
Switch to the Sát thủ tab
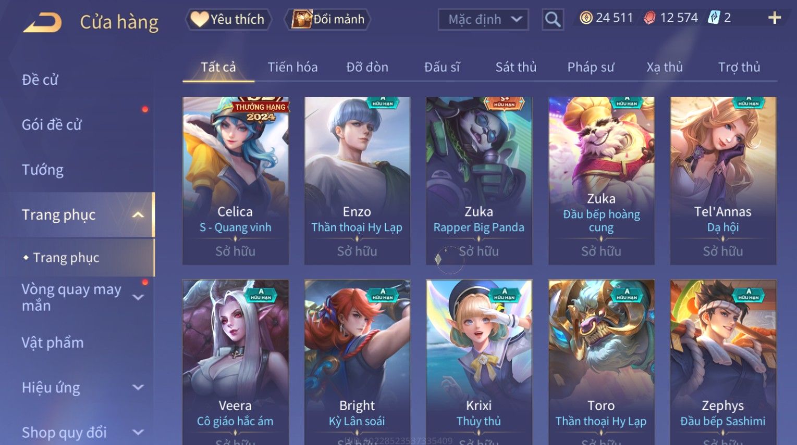coord(516,67)
